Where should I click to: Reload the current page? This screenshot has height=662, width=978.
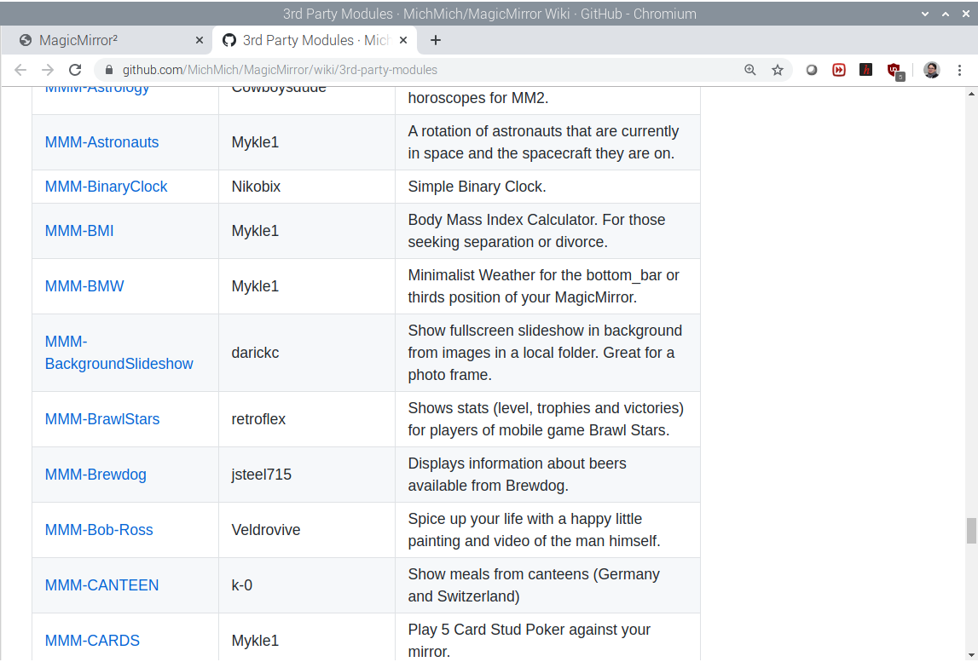point(76,70)
